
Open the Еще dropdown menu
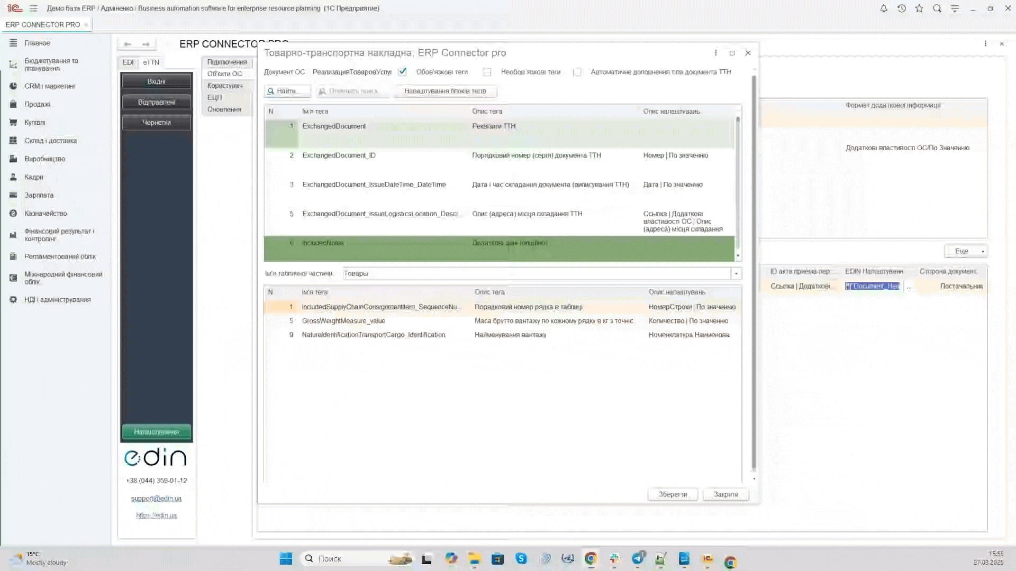coord(966,251)
